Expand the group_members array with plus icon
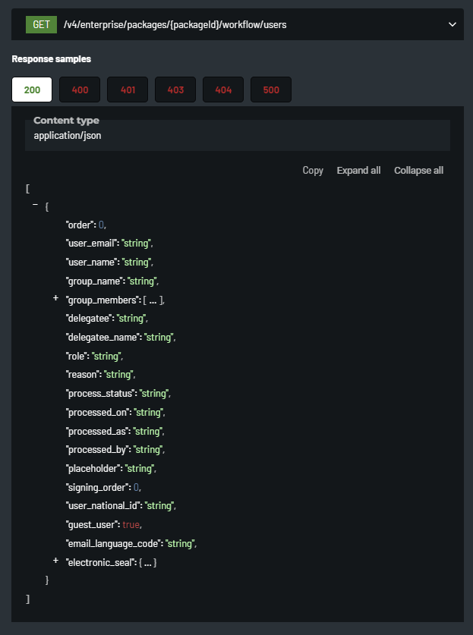473x635 pixels. (x=55, y=299)
